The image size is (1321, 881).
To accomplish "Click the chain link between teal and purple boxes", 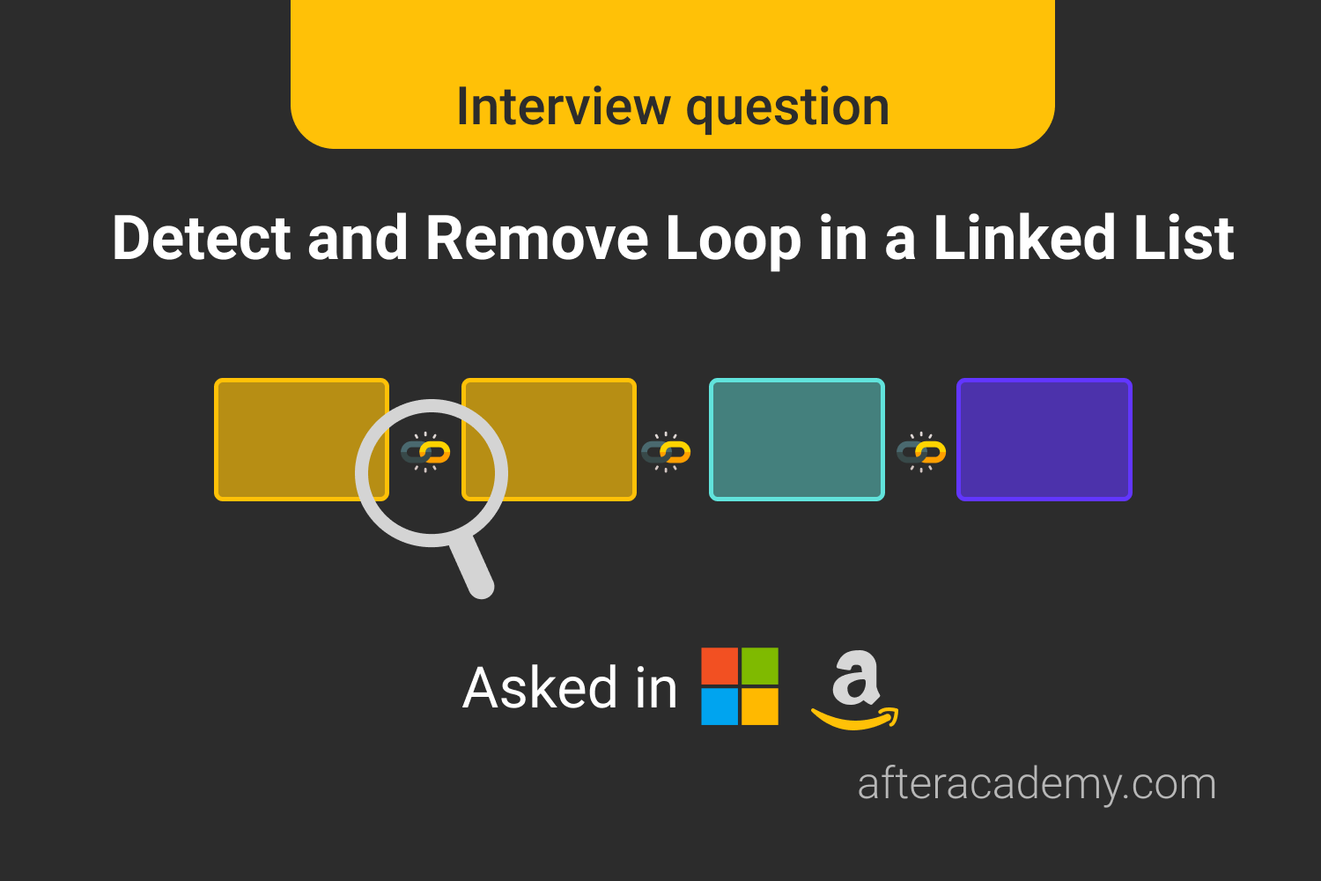I will [x=921, y=452].
